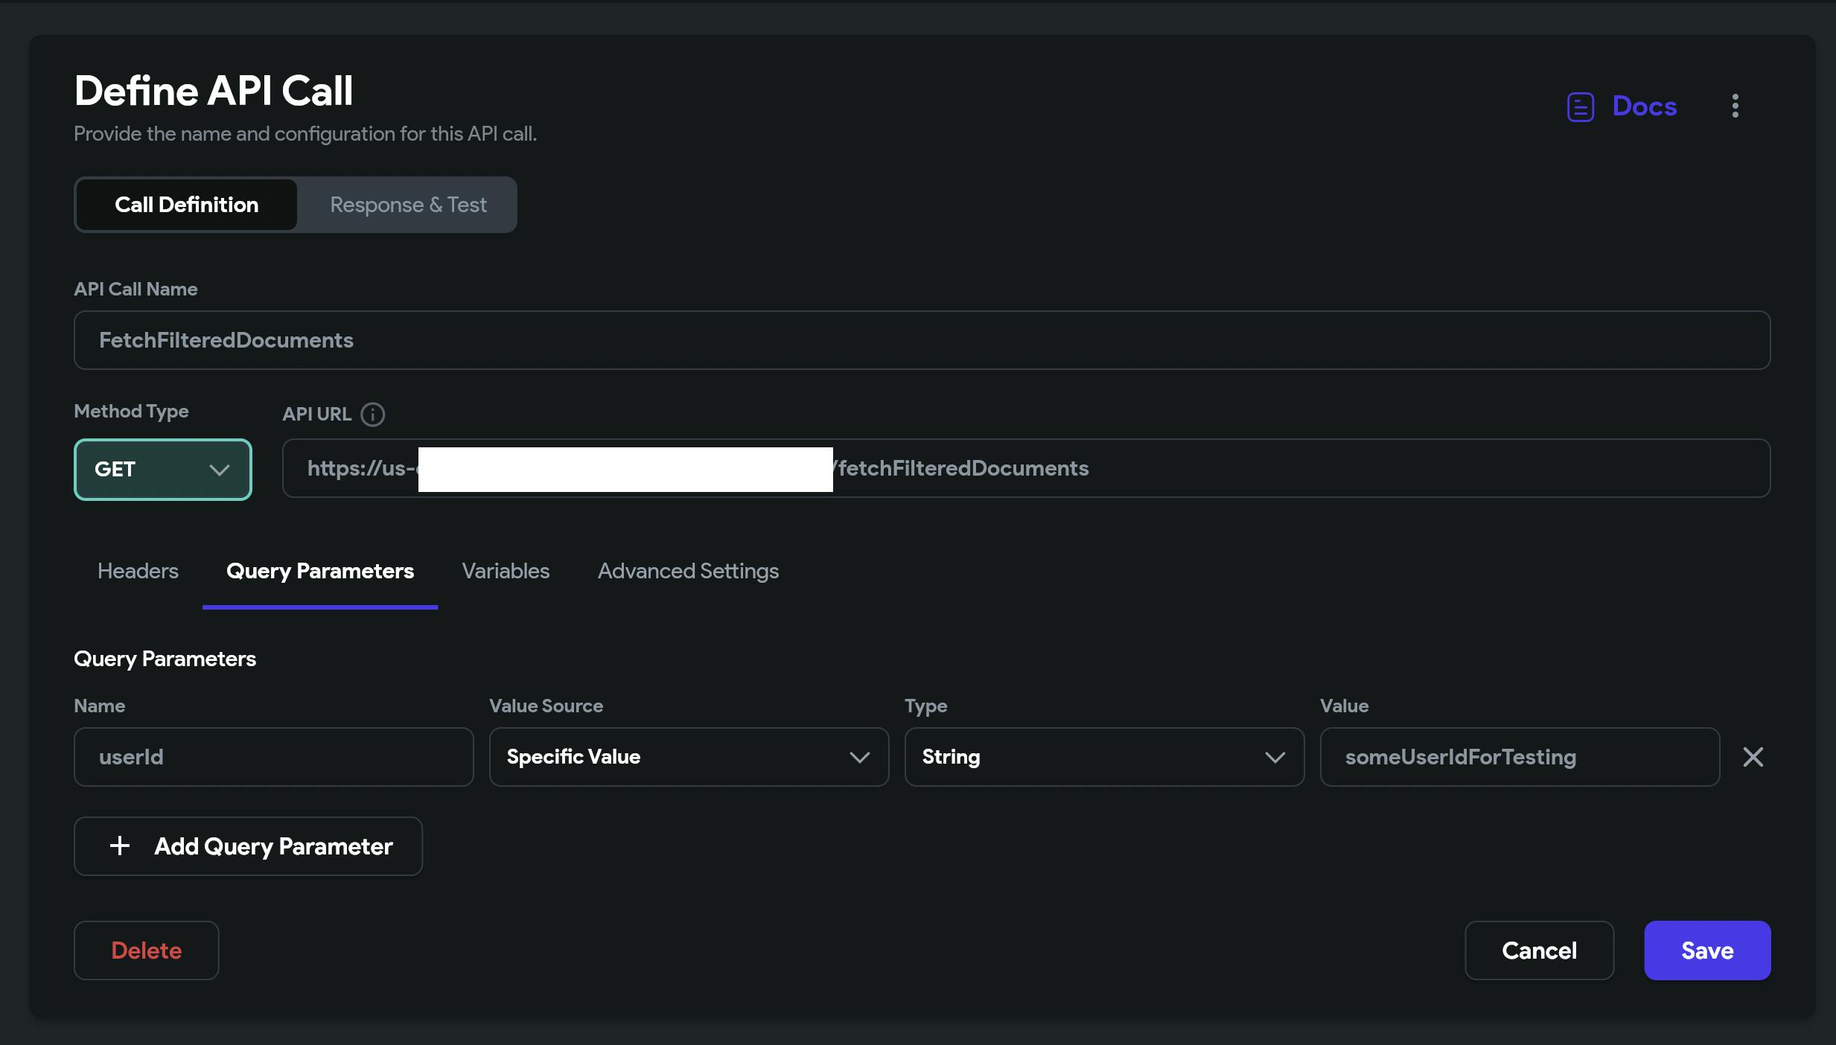Viewport: 1836px width, 1045px height.
Task: Click the API Call Name input field
Action: click(x=922, y=340)
